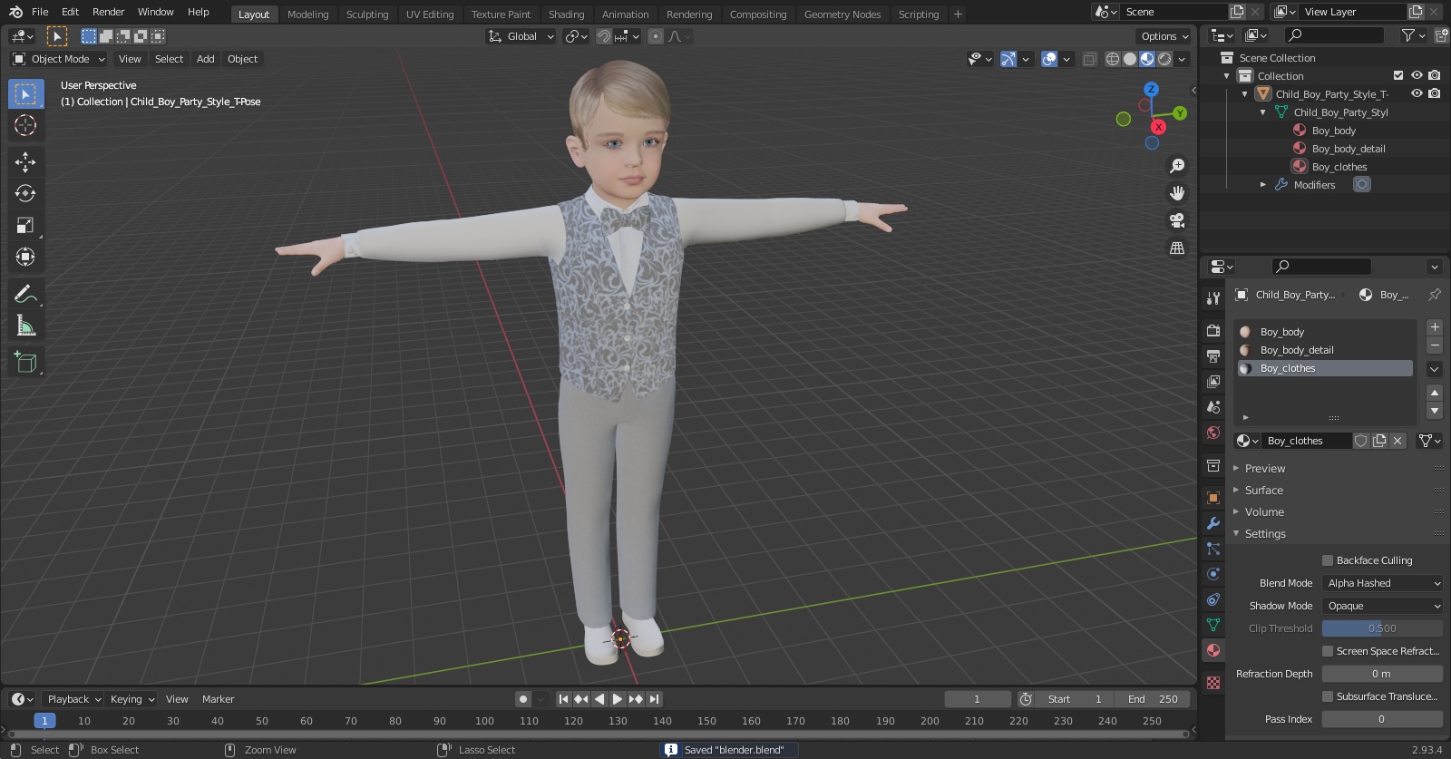Select Boy_body_detail material slot
Image resolution: width=1451 pixels, height=759 pixels.
1325,350
